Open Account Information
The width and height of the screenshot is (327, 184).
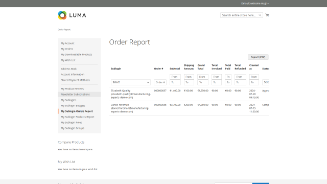[x=73, y=75]
